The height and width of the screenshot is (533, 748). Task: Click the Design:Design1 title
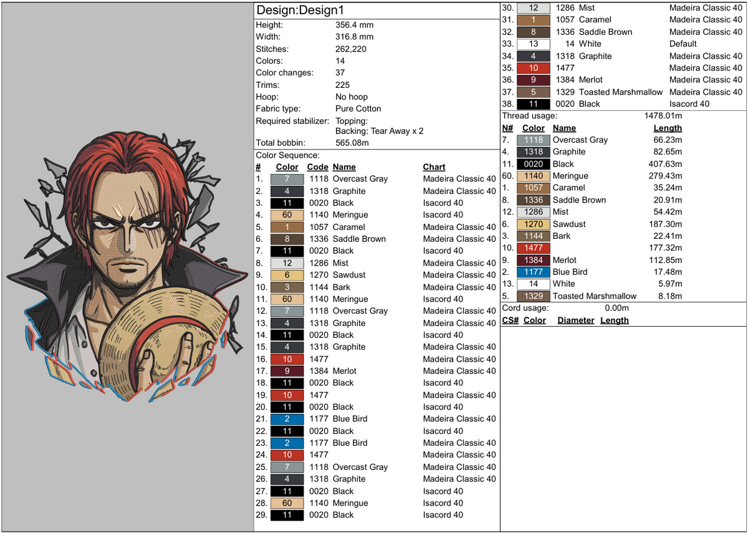300,10
